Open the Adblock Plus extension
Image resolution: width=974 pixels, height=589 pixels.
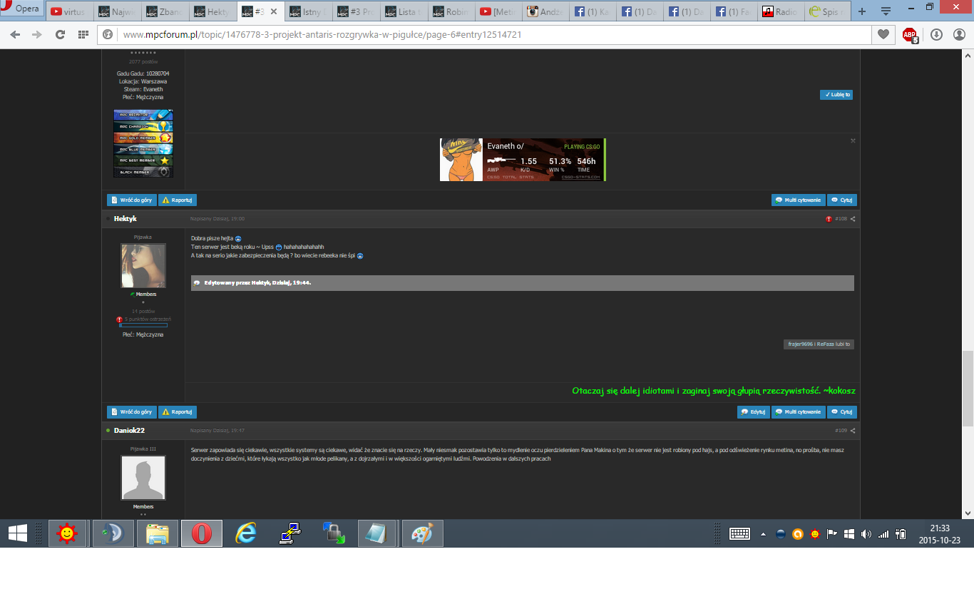910,34
